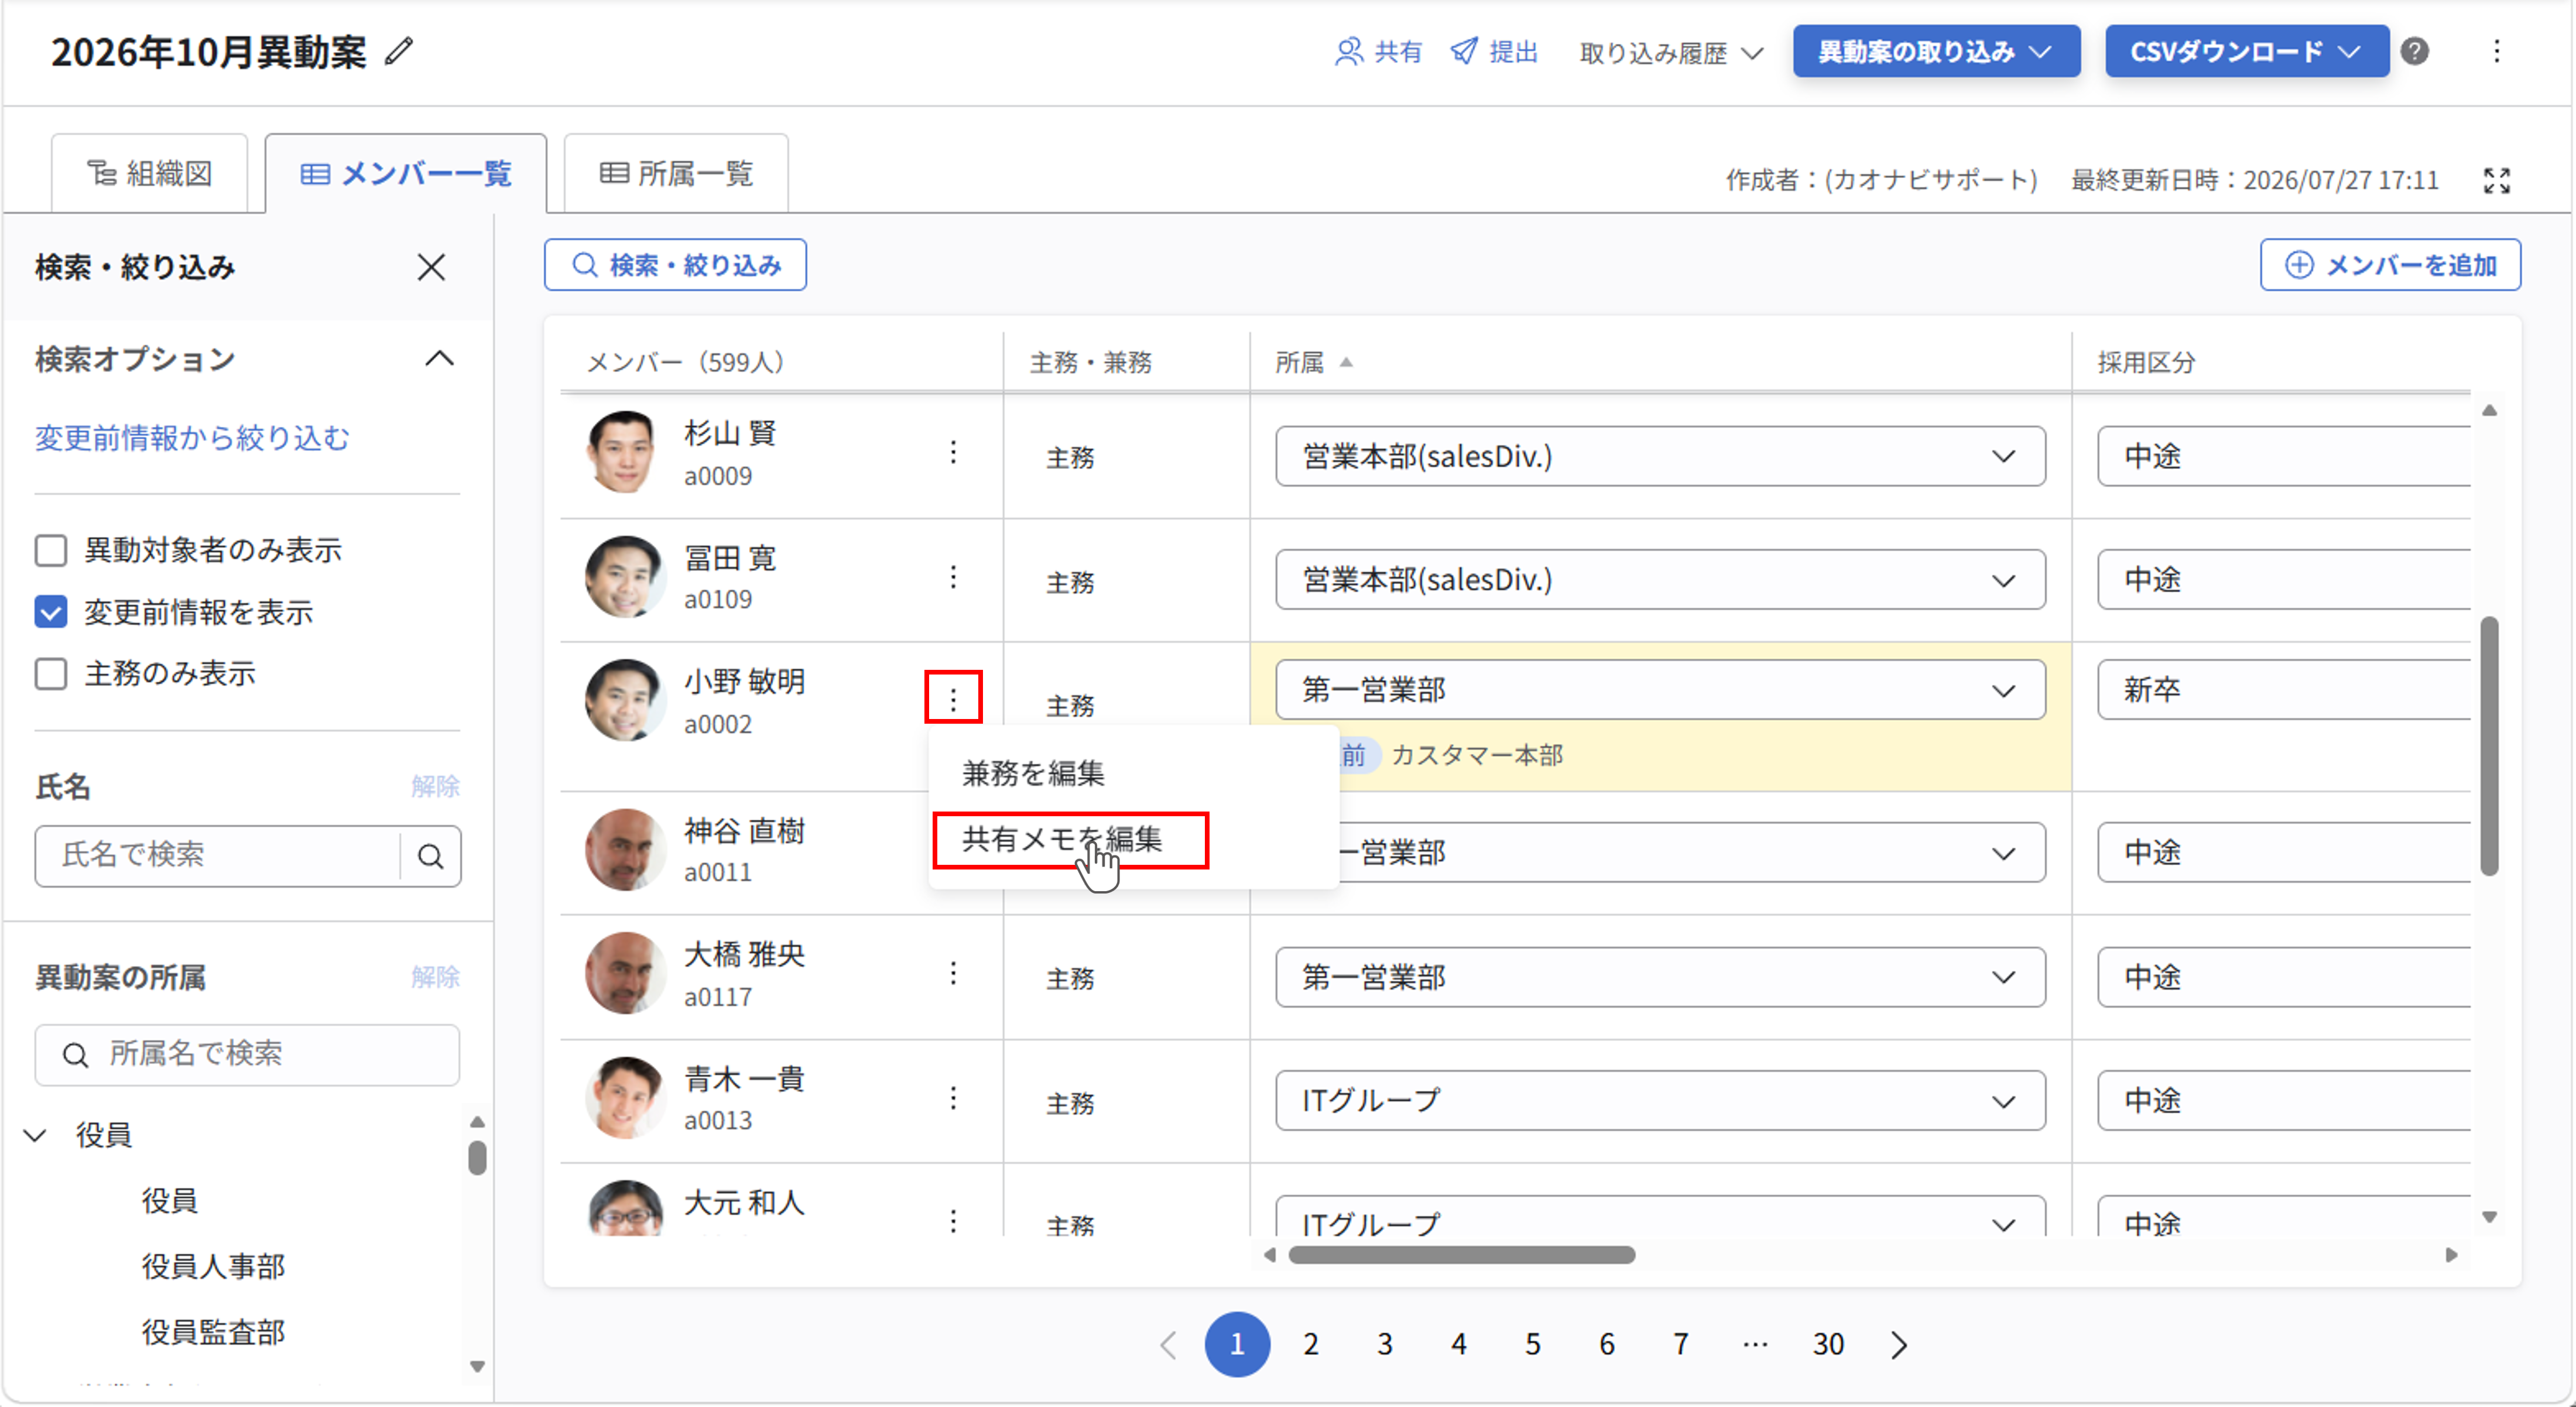
Task: Select 兼務を編集 from the context menu
Action: click(x=1033, y=773)
